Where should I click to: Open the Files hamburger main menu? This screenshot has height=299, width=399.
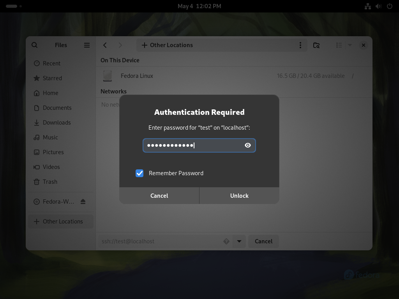87,45
